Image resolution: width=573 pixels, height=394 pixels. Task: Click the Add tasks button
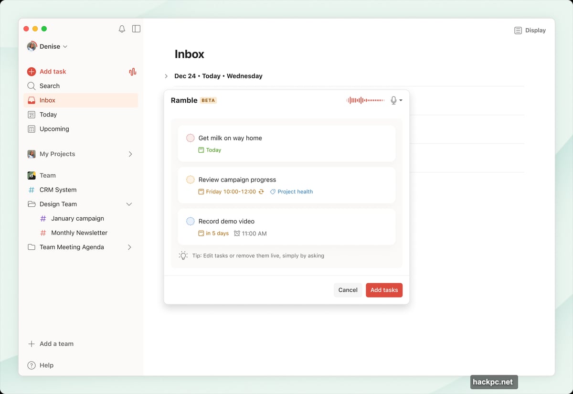(x=384, y=290)
